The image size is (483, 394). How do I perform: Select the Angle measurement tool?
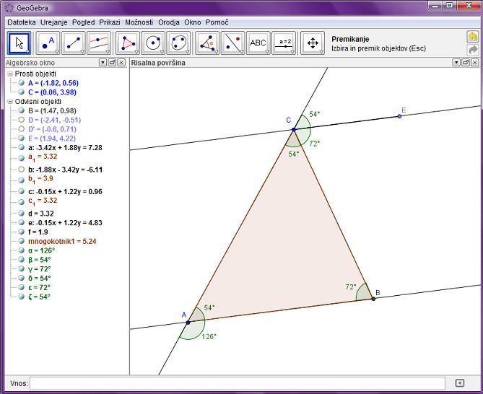(x=207, y=43)
